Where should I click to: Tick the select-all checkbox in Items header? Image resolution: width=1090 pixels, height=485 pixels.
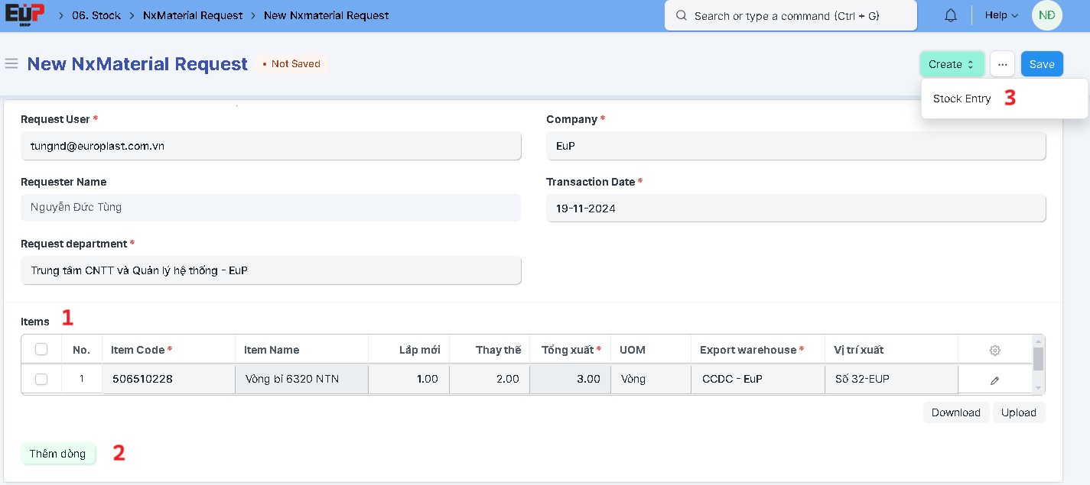pyautogui.click(x=41, y=350)
